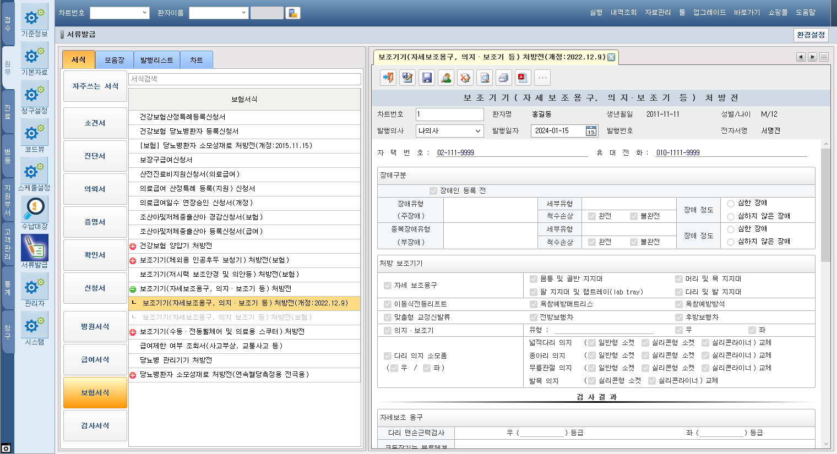Screen dimensions: 837x454
Task: Open the 자료관리 menu
Action: (x=657, y=12)
